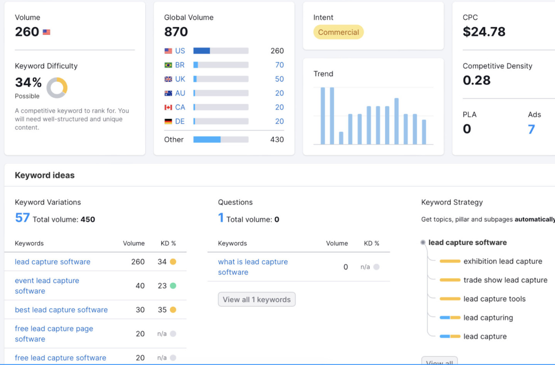Click the Keyword Difficulty value 34%
555x365 pixels.
[28, 82]
